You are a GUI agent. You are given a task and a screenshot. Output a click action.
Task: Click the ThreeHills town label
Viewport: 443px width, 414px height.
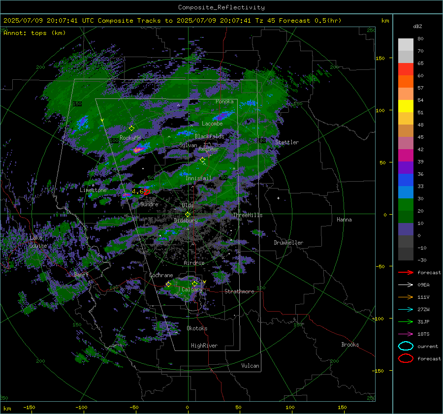248,215
